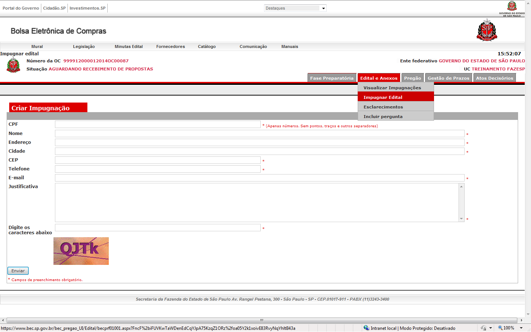The image size is (531, 332).
Task: Open the Manuais menu
Action: pyautogui.click(x=290, y=46)
